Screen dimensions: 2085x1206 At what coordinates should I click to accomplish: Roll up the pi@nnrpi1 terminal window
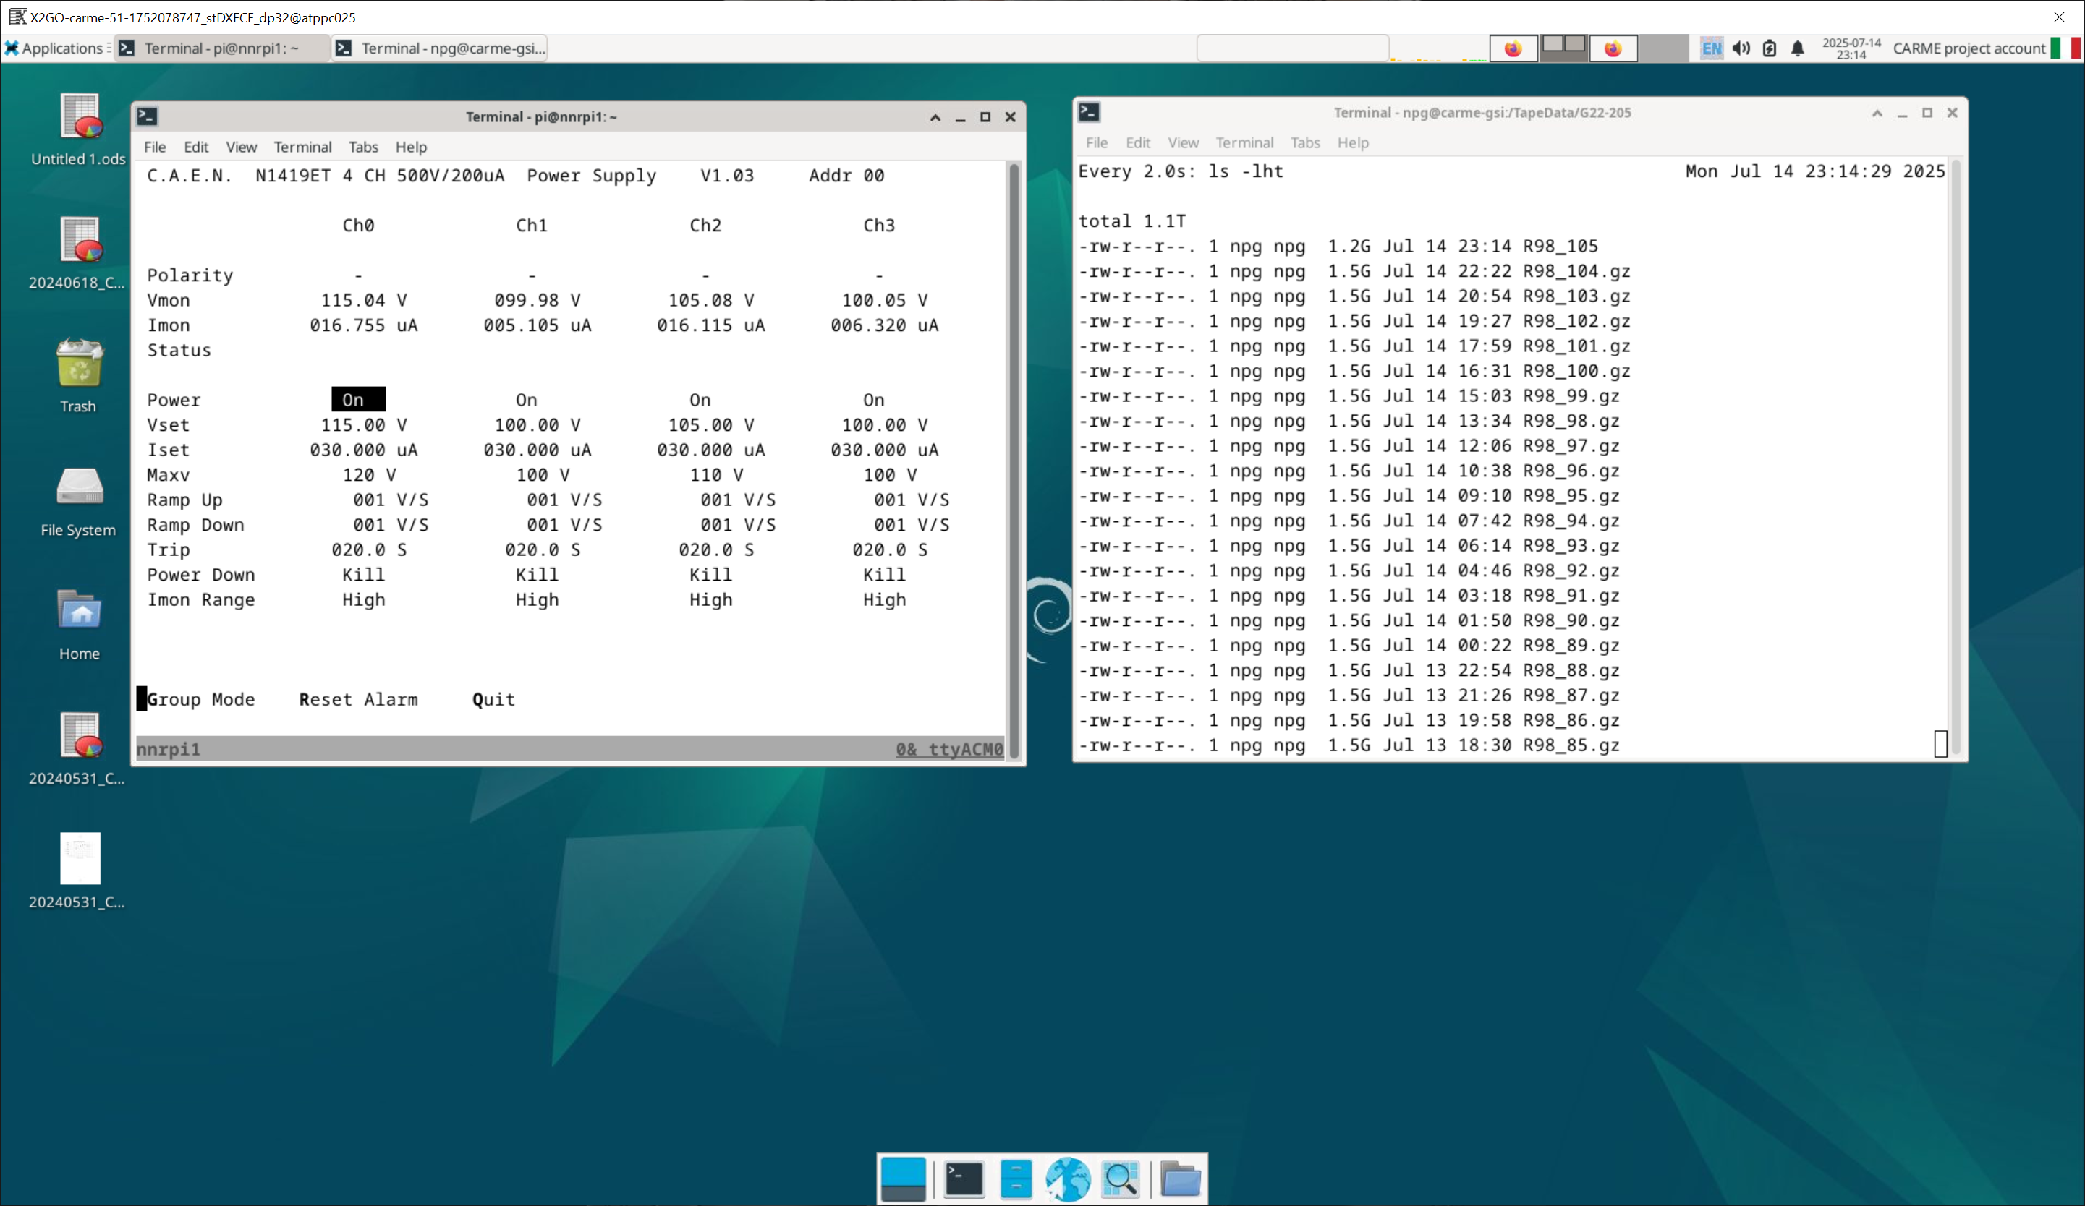935,116
